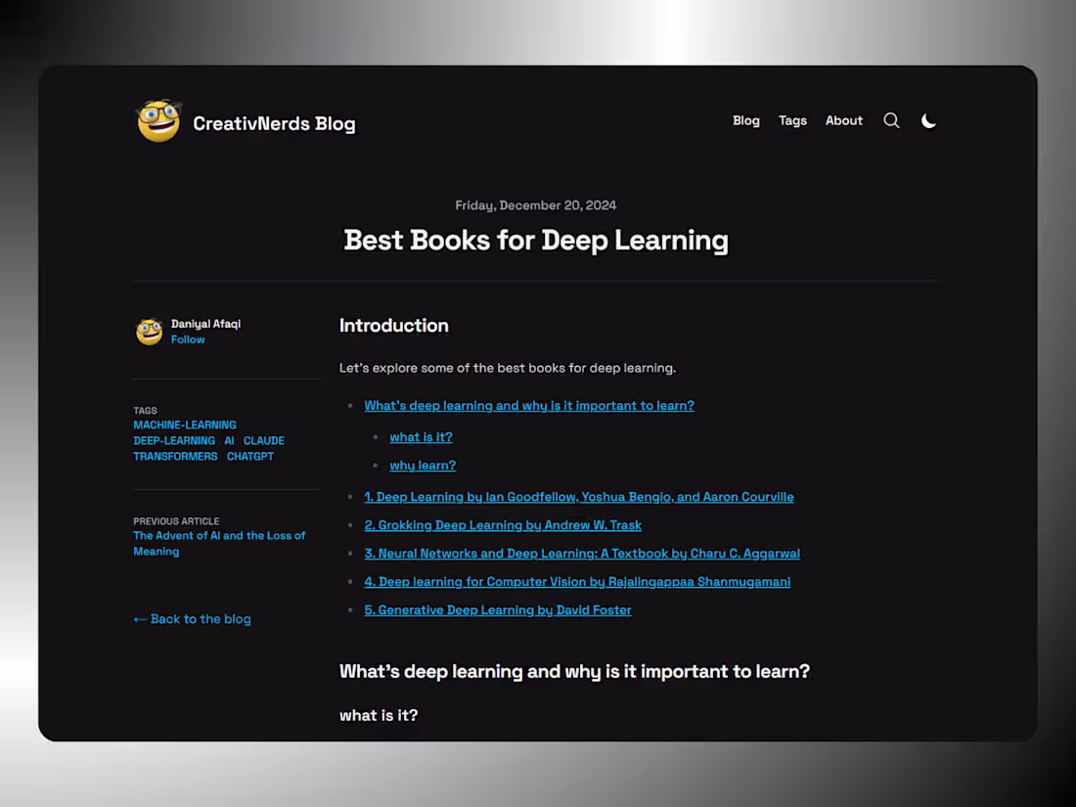Open the Tags page from the navigation

(x=792, y=120)
